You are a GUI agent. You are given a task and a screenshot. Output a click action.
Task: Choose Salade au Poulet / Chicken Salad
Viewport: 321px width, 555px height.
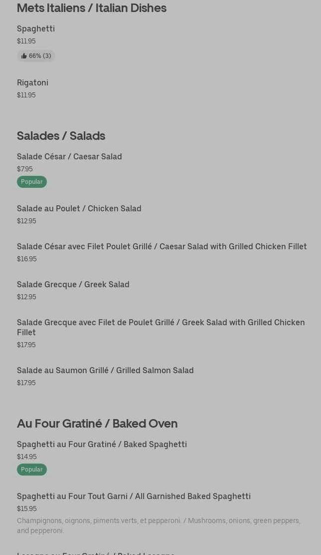pyautogui.click(x=79, y=208)
